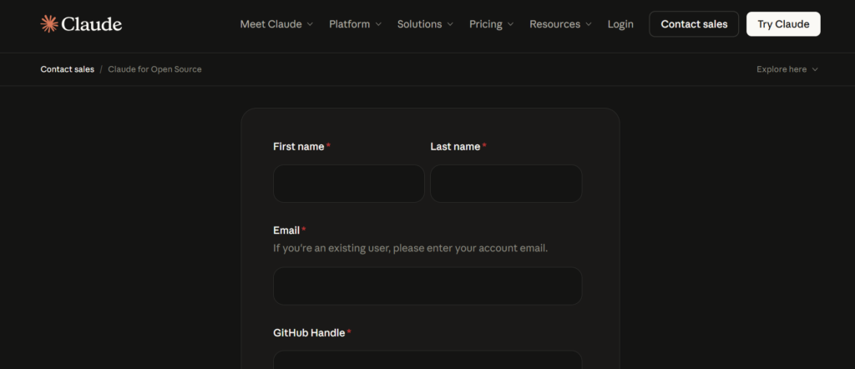Click the Claude starburst logo icon
This screenshot has height=369, width=855.
pos(49,24)
